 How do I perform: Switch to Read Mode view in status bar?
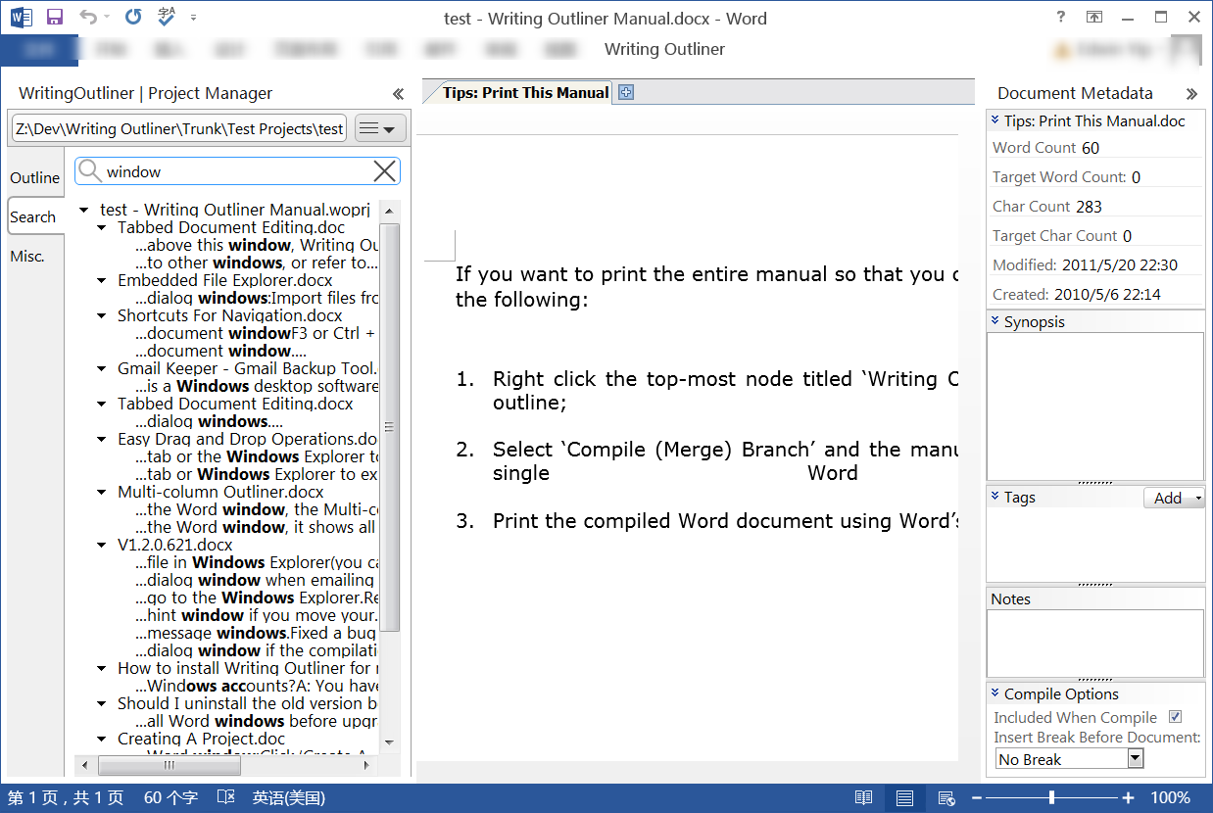click(x=863, y=798)
